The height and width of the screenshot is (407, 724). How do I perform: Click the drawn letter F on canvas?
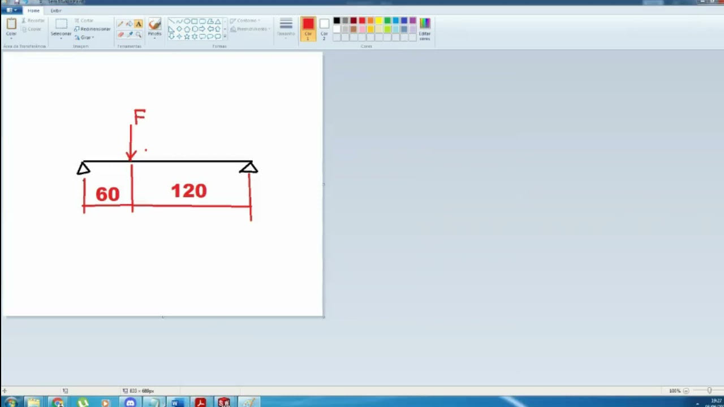pos(140,116)
